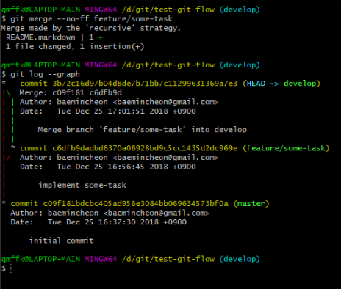
Task: Click the '1 file changed, 1 insertion(+)' line
Action: click(x=75, y=46)
